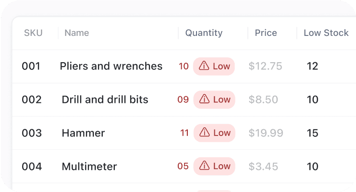
Task: Open Pliers and wrenches item
Action: (x=111, y=66)
